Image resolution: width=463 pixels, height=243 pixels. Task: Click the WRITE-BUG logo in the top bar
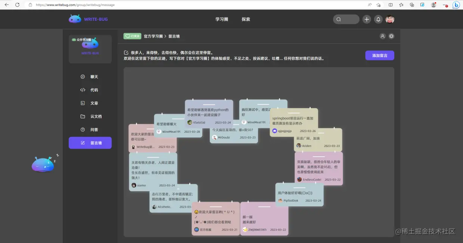(x=88, y=19)
